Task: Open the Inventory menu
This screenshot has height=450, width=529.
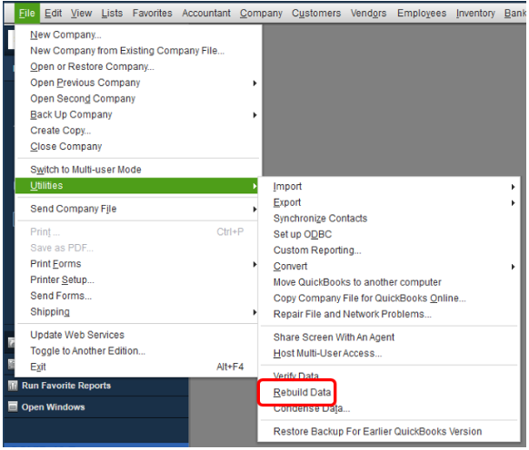Action: click(x=475, y=13)
